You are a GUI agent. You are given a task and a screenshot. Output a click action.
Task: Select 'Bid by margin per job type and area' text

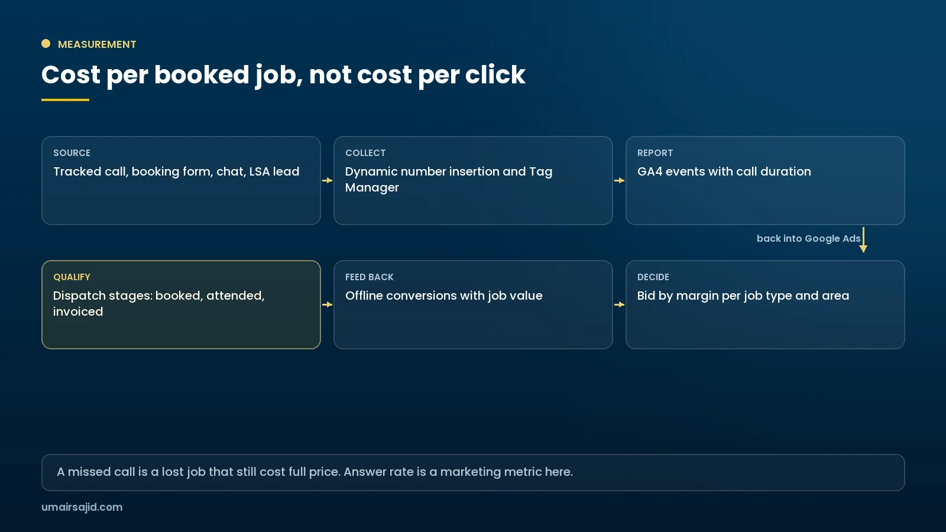(x=743, y=296)
